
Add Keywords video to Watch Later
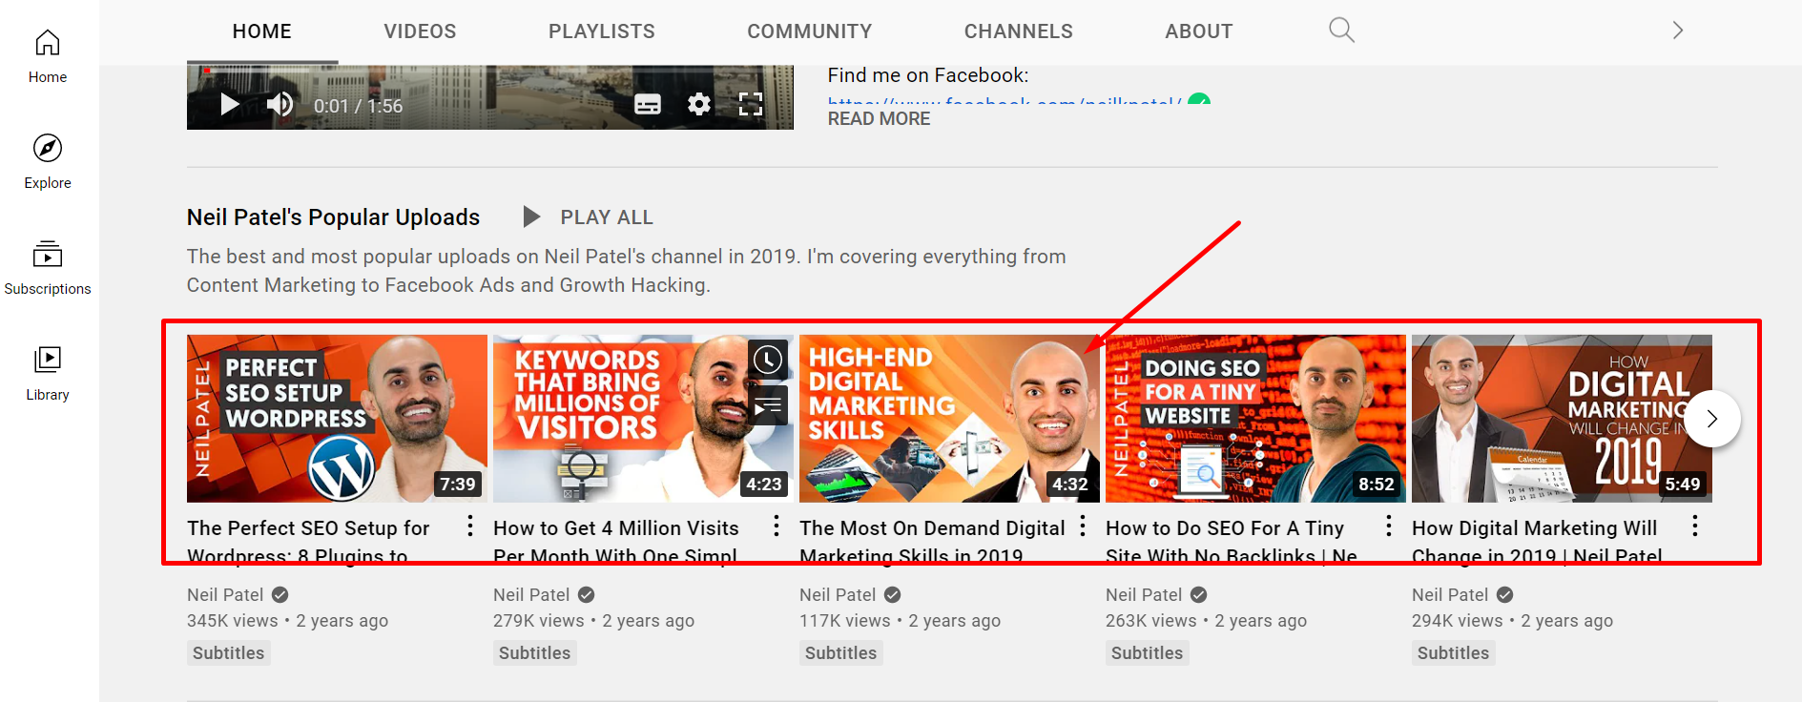tap(768, 360)
